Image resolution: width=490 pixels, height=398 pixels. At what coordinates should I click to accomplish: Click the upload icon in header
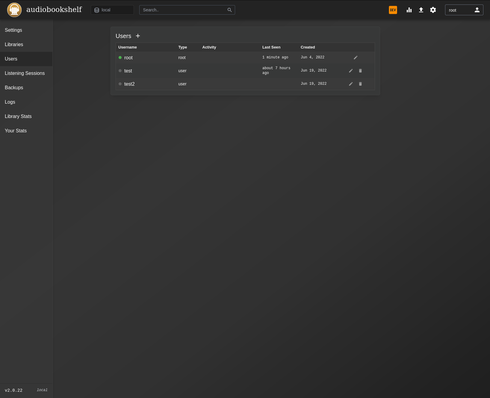pos(421,10)
